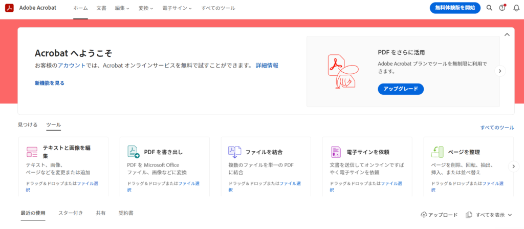
Task: Click ファイル選択 in テキストと画像を編集 card
Action: point(88,183)
